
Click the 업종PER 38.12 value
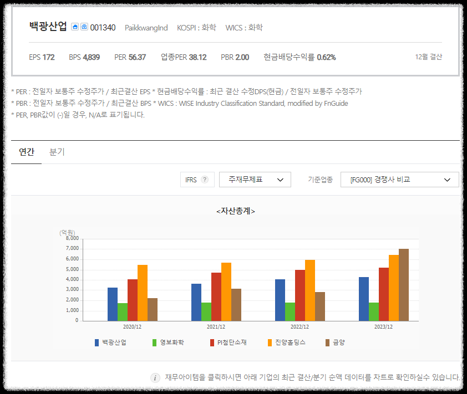pyautogui.click(x=184, y=57)
